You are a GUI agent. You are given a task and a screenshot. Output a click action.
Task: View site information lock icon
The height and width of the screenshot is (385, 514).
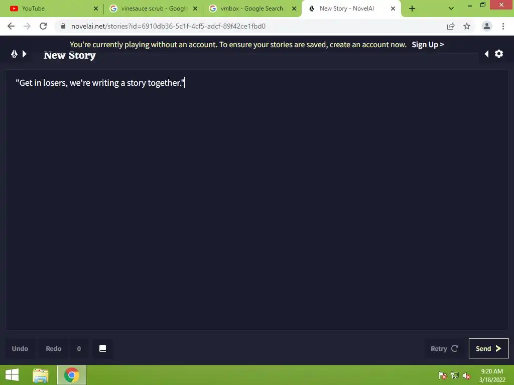[x=63, y=26]
